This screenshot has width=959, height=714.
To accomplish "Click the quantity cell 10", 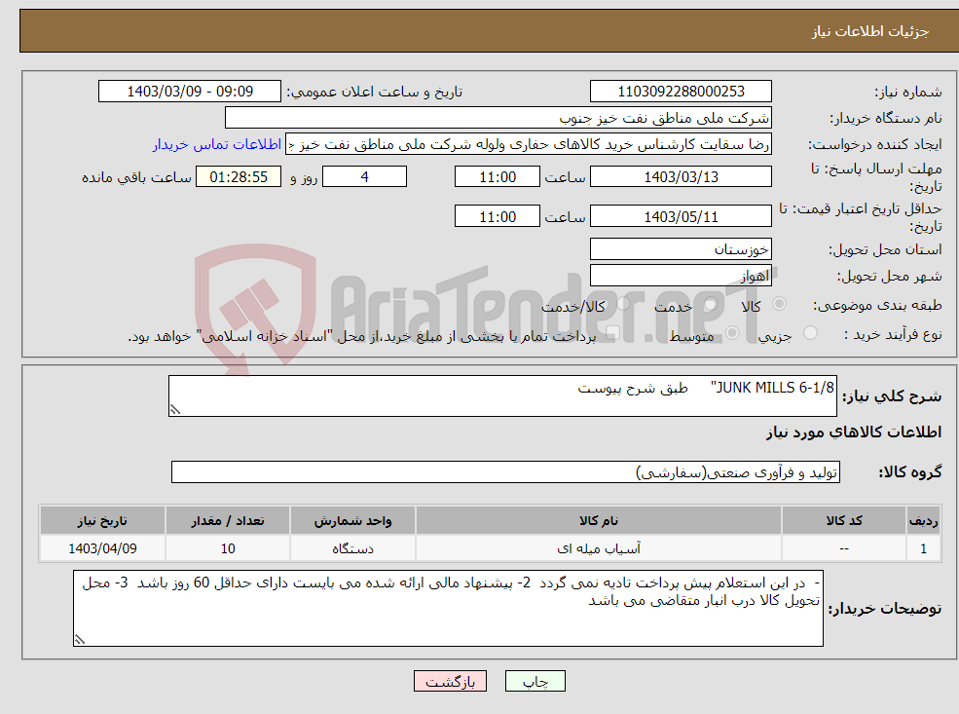I will [228, 548].
